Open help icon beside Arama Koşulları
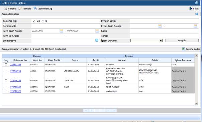Image resolution: width=202 pixels, height=122 pixels. (197, 14)
